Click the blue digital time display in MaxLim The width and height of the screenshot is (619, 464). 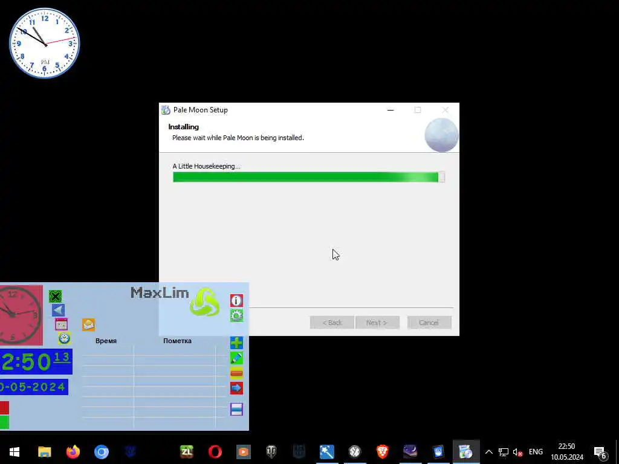[36, 361]
